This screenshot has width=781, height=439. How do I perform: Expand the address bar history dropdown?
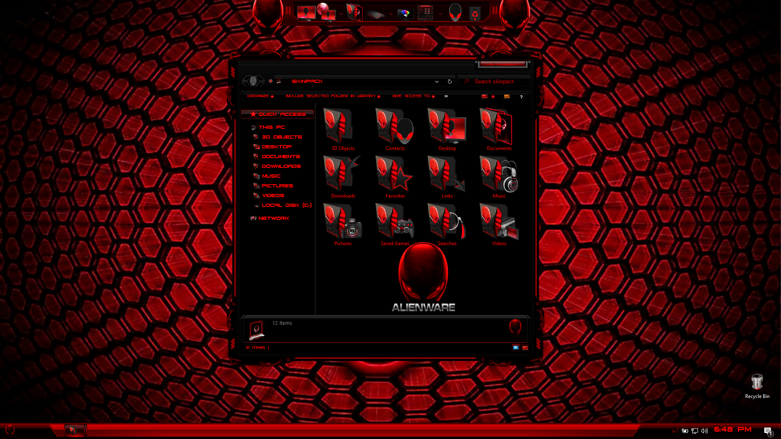(x=437, y=81)
